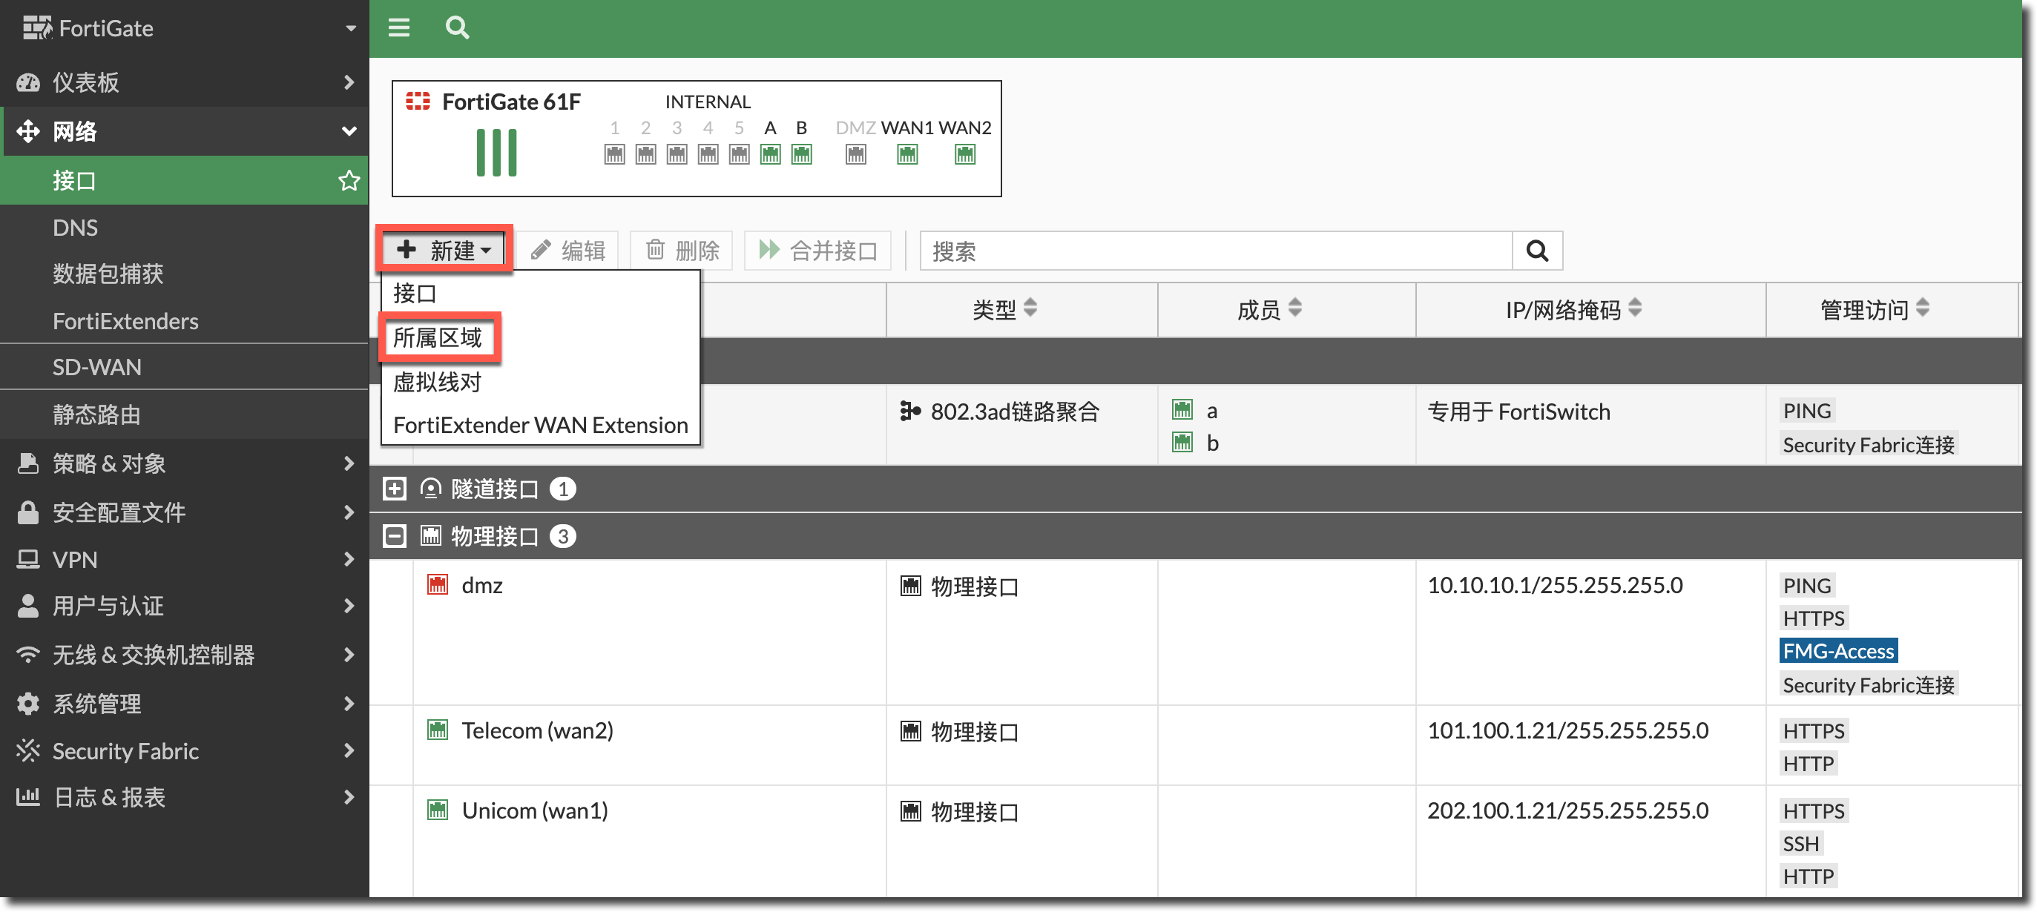Open the SD-WAN sidebar item

(96, 368)
